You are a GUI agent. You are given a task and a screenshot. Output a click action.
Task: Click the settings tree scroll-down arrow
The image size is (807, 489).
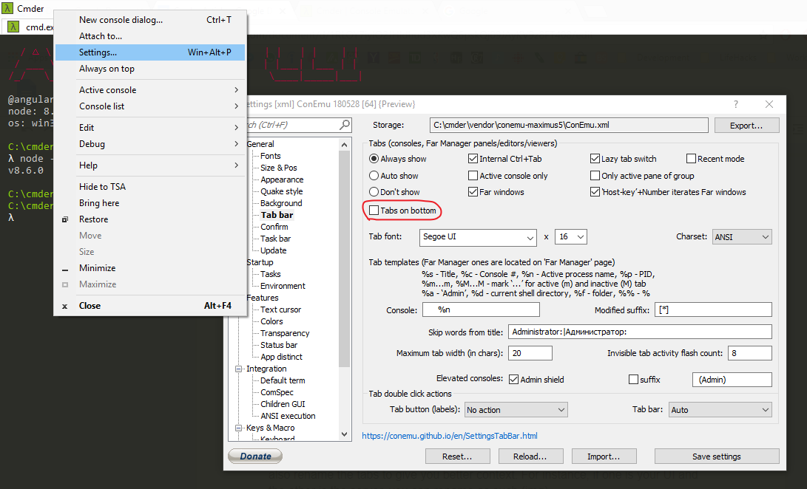(344, 434)
